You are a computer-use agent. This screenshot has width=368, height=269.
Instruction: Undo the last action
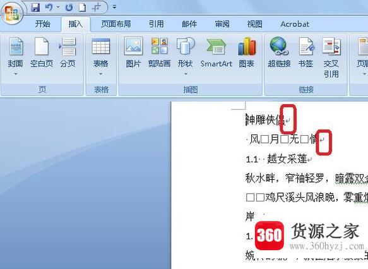49,8
